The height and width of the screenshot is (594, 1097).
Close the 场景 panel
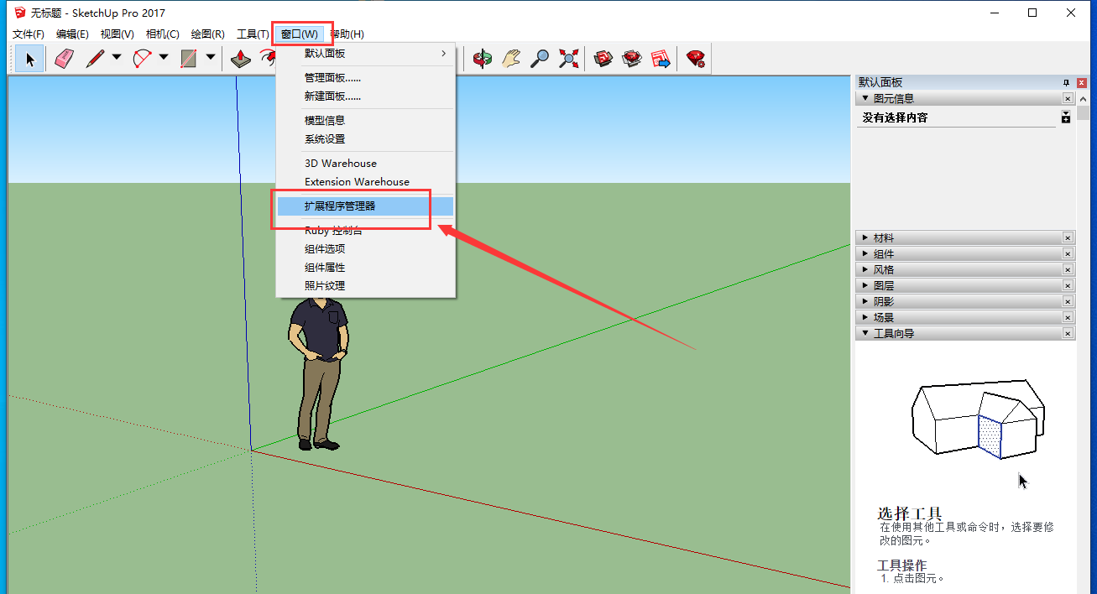[1068, 318]
